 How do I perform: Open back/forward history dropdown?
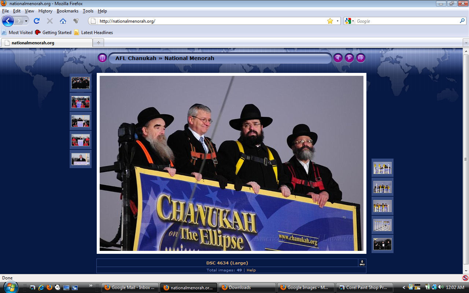coord(26,21)
